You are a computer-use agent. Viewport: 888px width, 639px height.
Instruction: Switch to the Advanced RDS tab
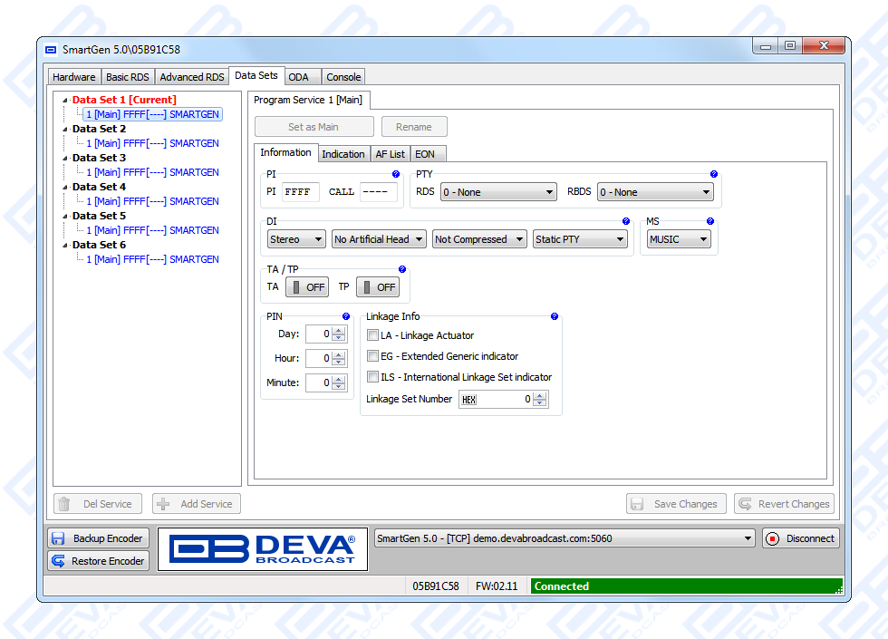(x=191, y=77)
